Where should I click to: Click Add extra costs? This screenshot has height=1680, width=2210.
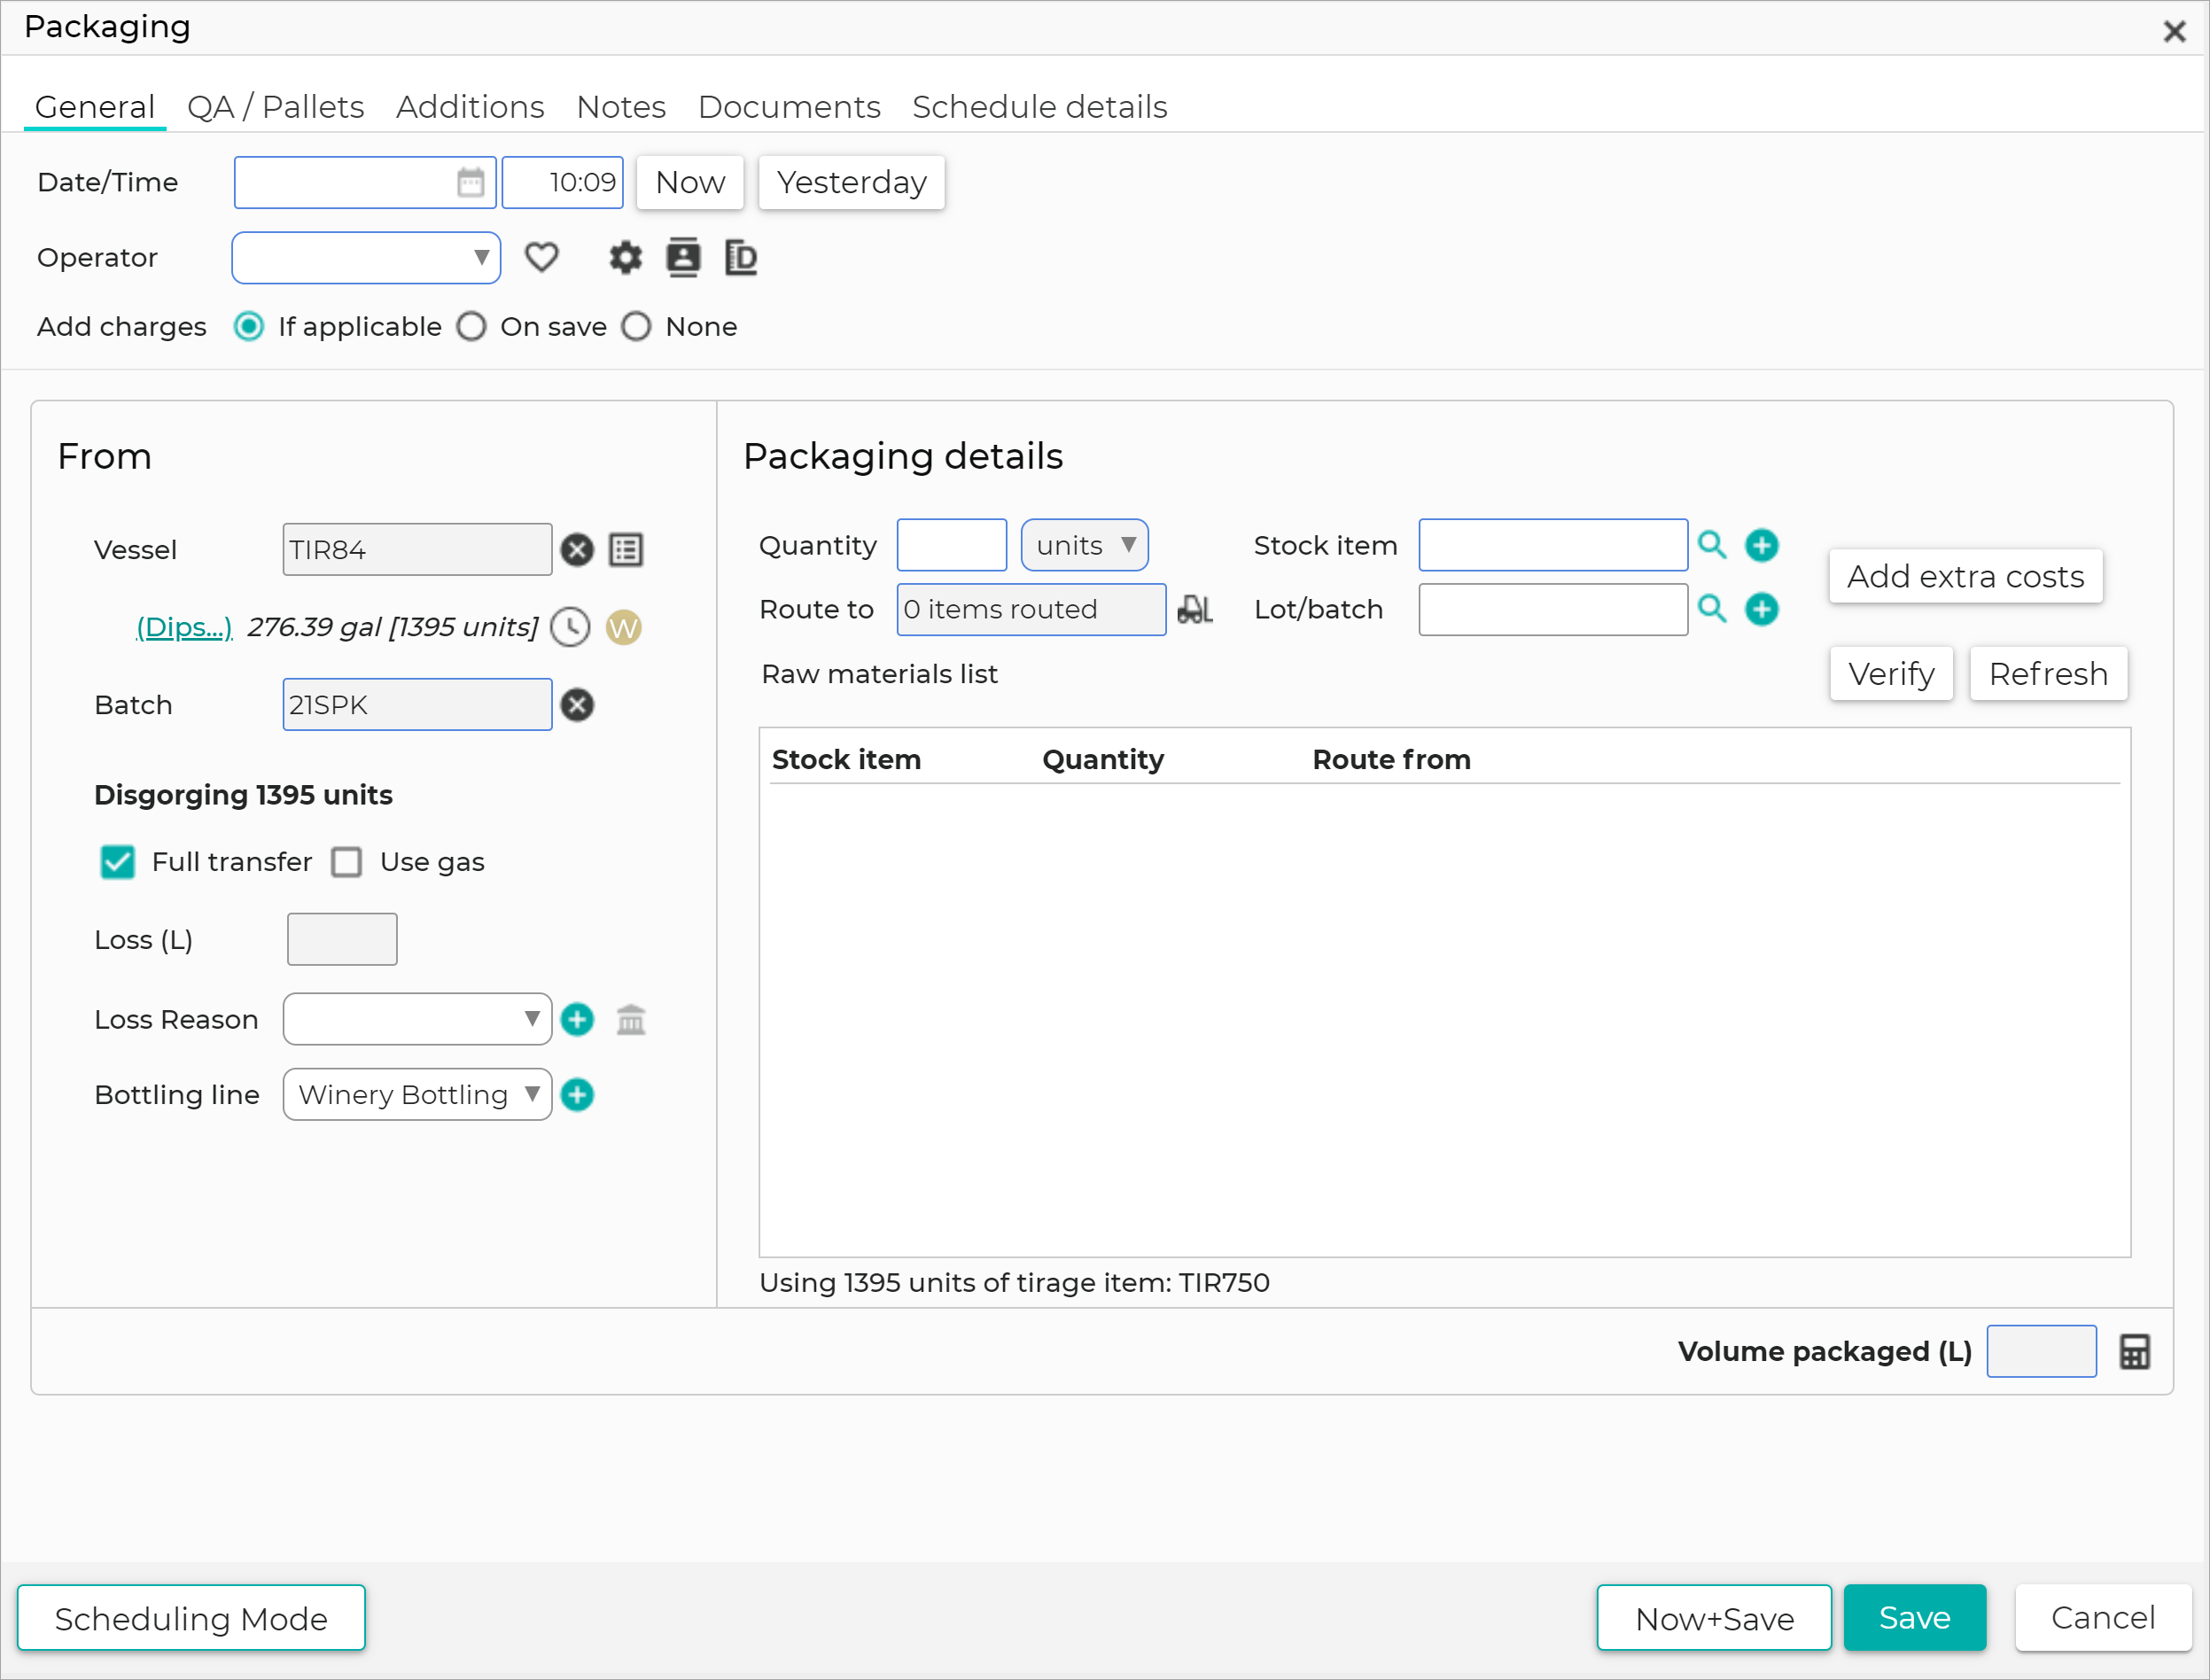pyautogui.click(x=1965, y=576)
